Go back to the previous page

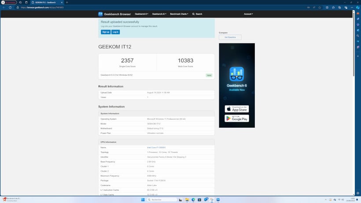tap(4, 7)
